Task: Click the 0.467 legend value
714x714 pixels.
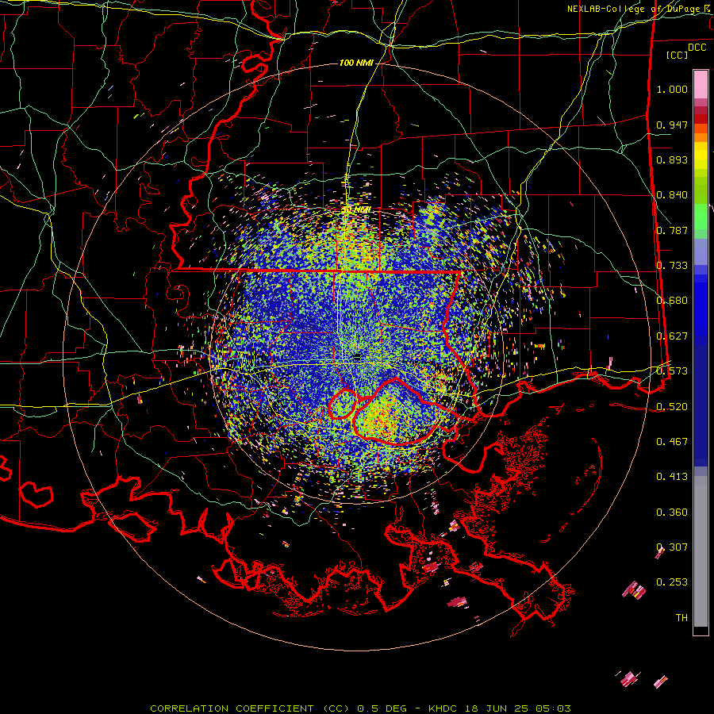Action: click(672, 442)
